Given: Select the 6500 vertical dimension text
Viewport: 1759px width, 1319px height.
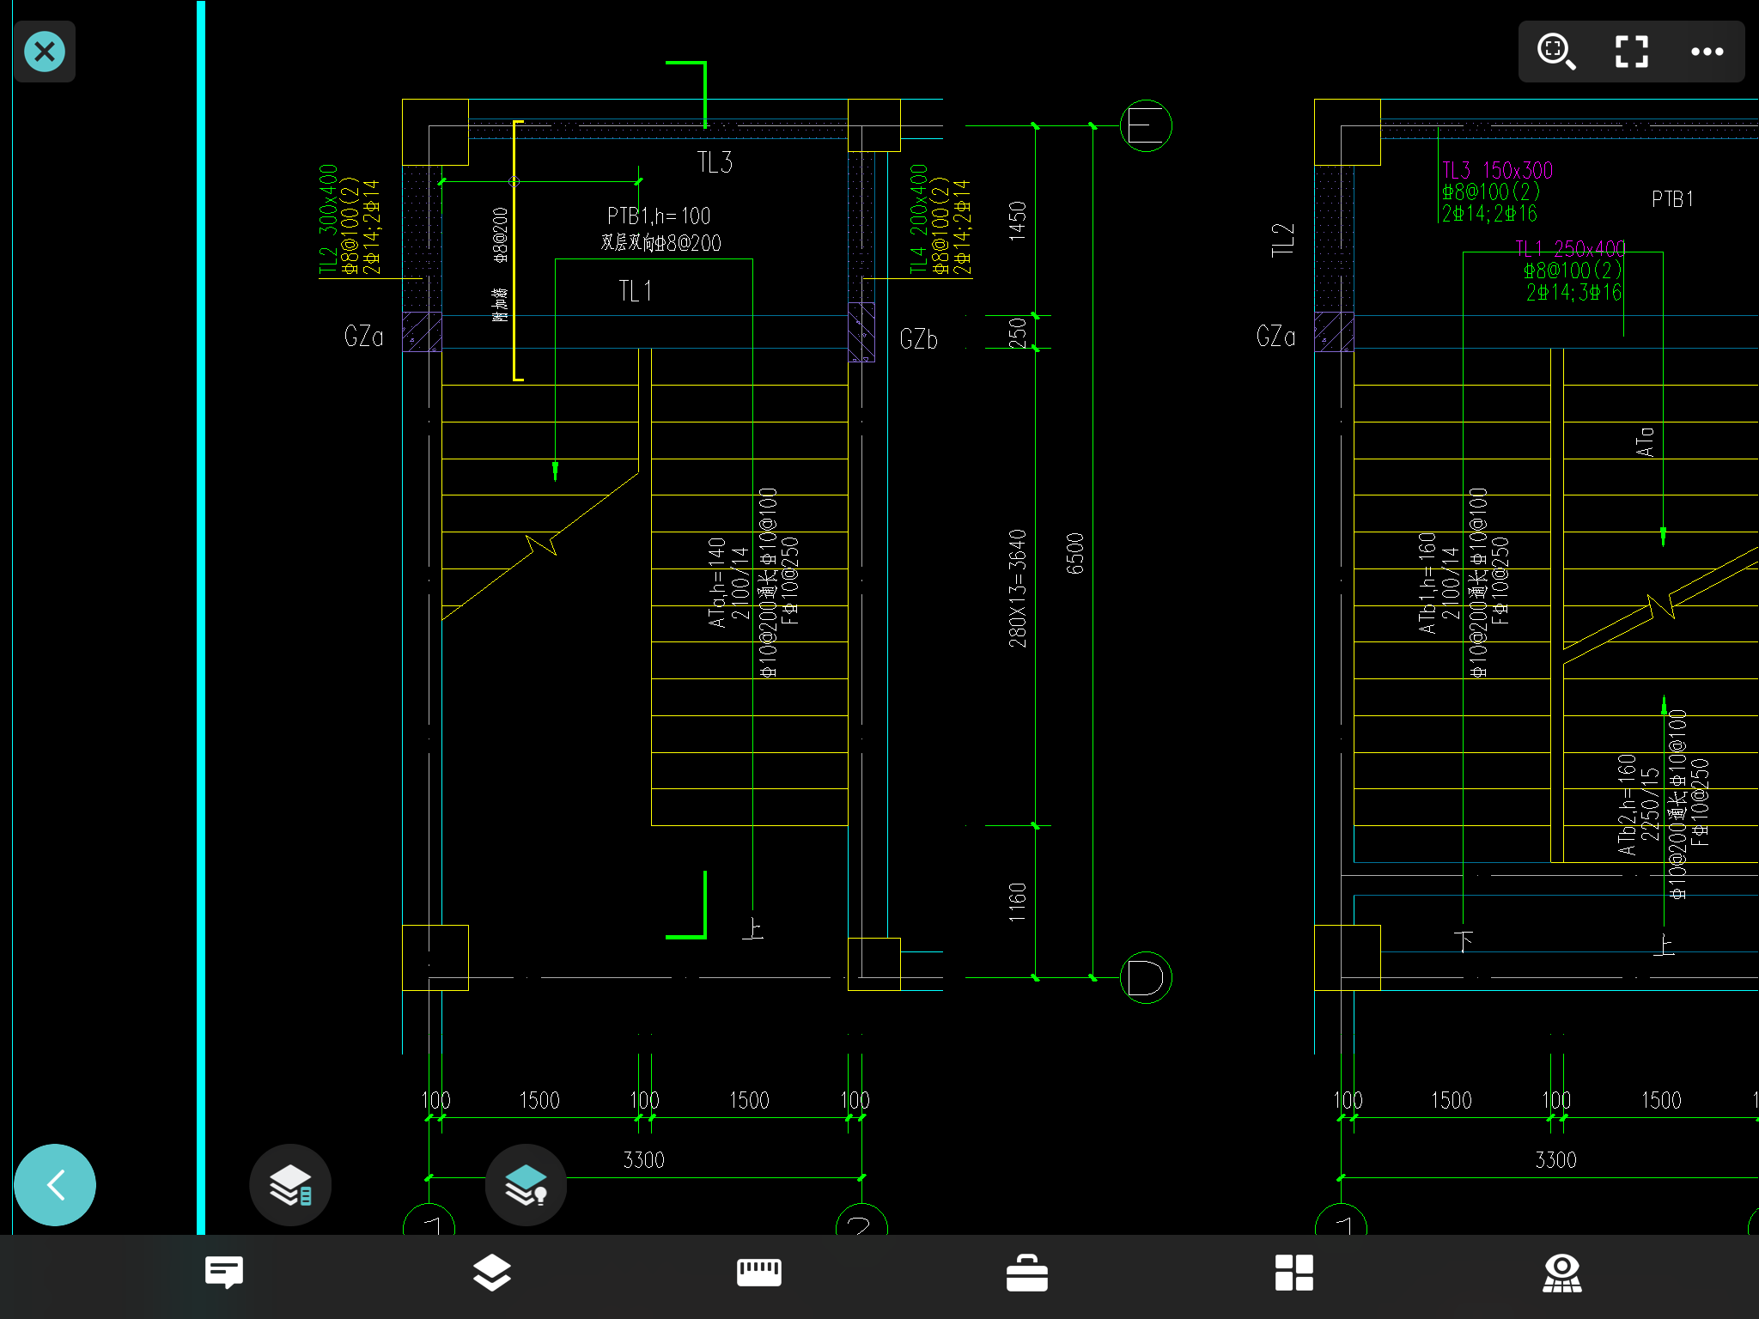Looking at the screenshot, I should (1074, 554).
